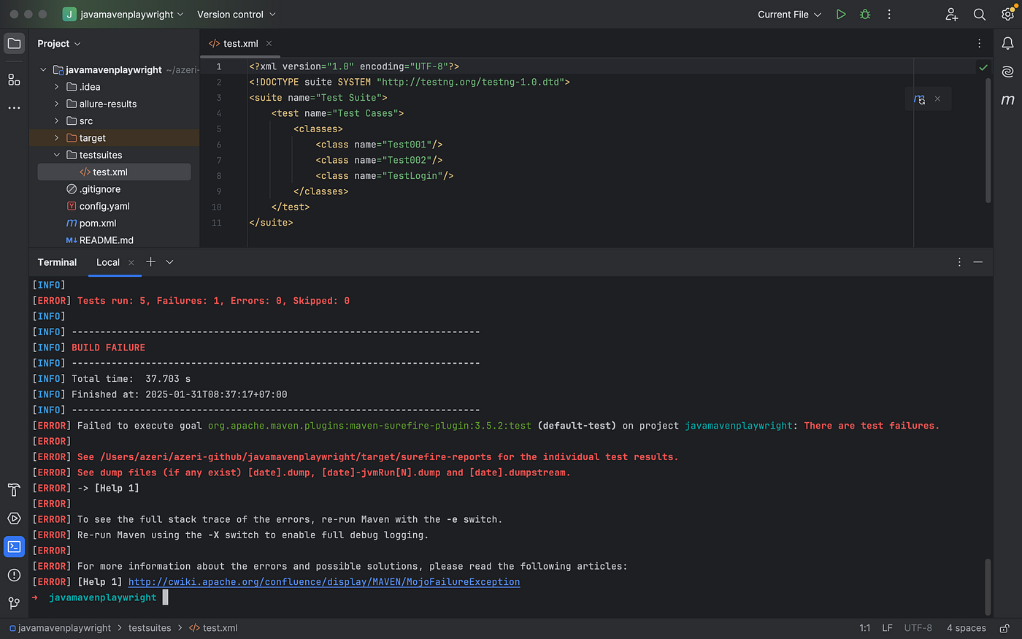Open editor tab options kebab icon

click(x=980, y=43)
